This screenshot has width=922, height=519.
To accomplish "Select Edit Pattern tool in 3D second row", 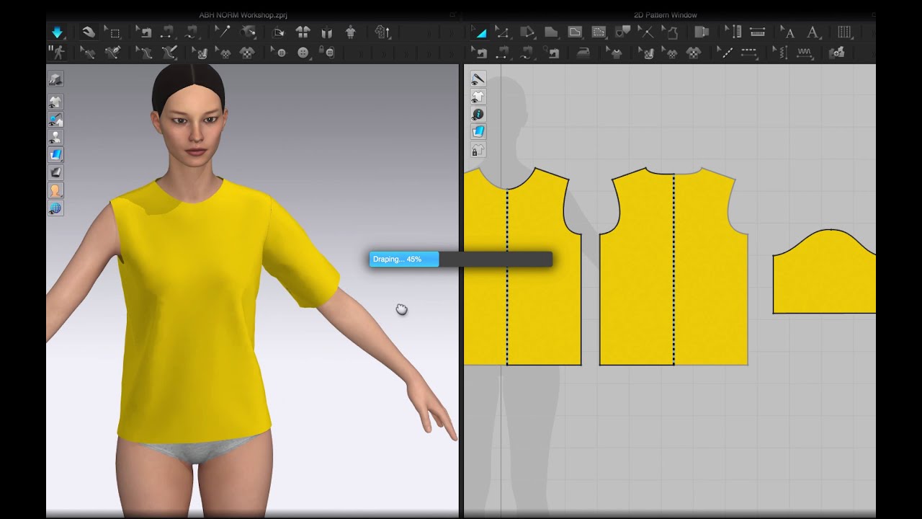I will (88, 52).
